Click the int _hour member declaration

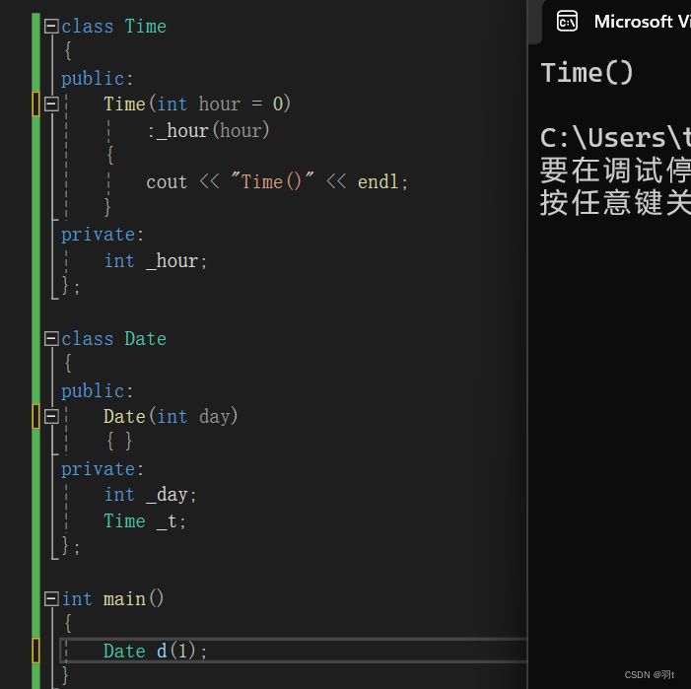[156, 261]
